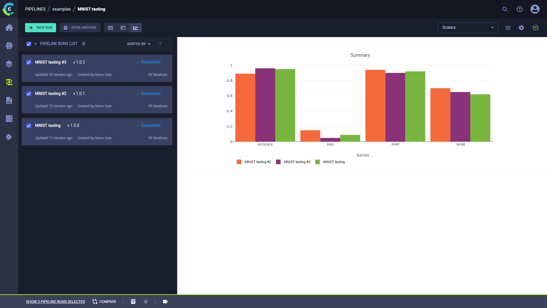The width and height of the screenshot is (547, 308).
Task: Expand the pipeline runs list chevron
Action: (35, 44)
